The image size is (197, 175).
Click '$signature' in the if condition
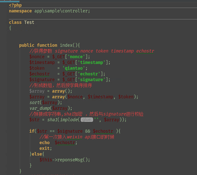tap(70, 131)
